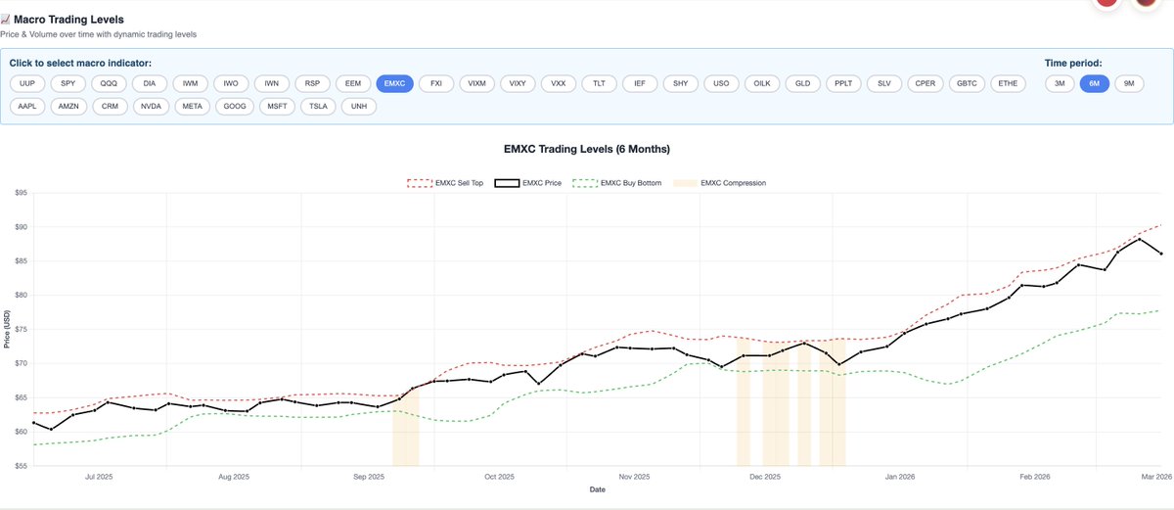The width and height of the screenshot is (1174, 510).
Task: Set time period to 9M
Action: pyautogui.click(x=1129, y=83)
